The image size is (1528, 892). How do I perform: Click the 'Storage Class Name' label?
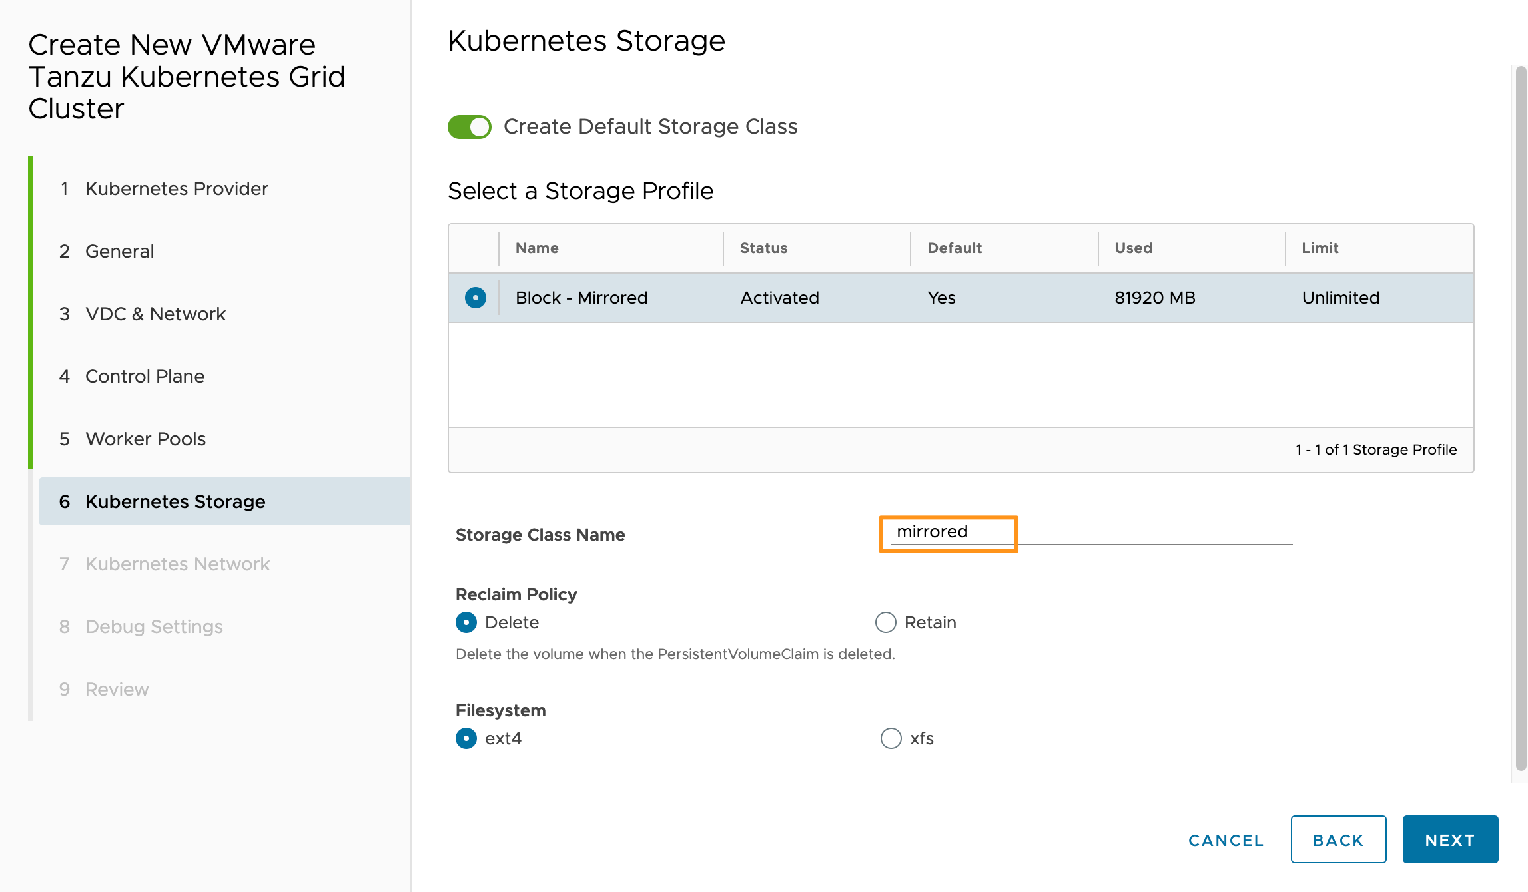coord(540,535)
